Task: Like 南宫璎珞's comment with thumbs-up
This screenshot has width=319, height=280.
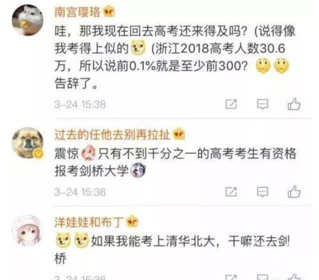Action: pos(294,104)
